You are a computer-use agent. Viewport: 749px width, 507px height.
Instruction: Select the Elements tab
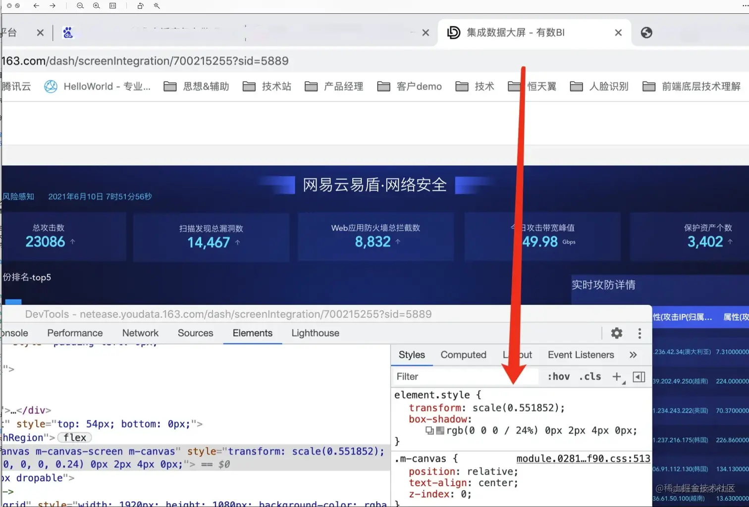click(253, 333)
